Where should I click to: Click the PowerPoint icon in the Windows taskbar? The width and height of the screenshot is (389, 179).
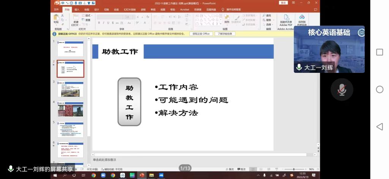point(142,175)
